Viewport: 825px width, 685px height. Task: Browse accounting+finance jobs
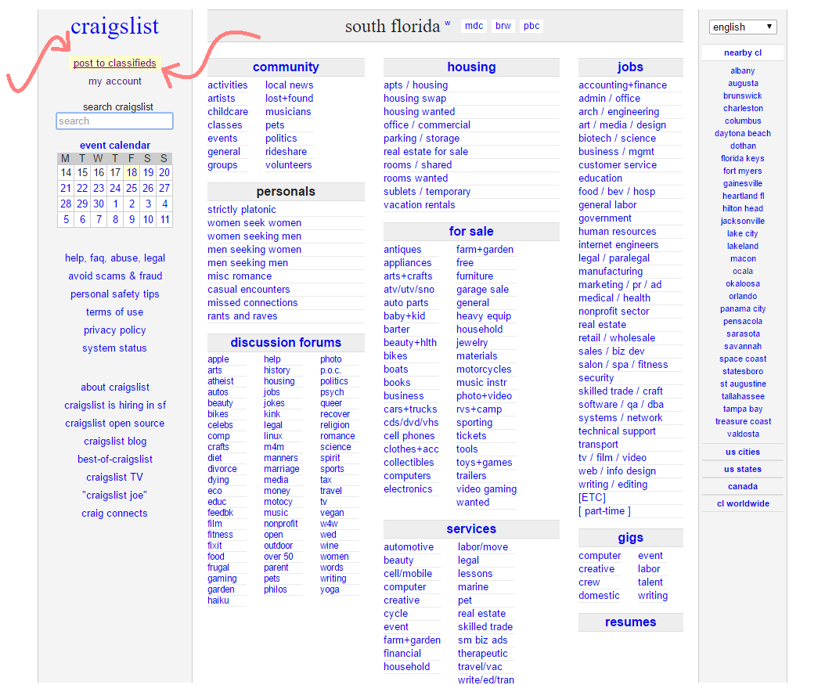(x=622, y=85)
